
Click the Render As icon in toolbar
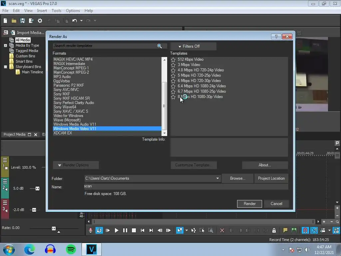pyautogui.click(x=31, y=21)
